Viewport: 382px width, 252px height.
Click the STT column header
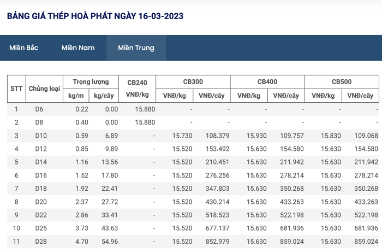pos(16,89)
